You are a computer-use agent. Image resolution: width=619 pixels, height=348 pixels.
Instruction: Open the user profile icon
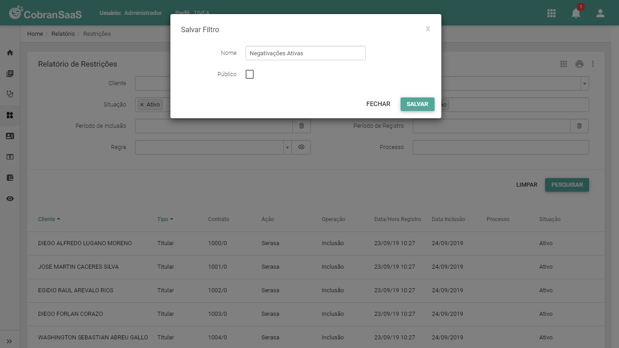pyautogui.click(x=600, y=13)
